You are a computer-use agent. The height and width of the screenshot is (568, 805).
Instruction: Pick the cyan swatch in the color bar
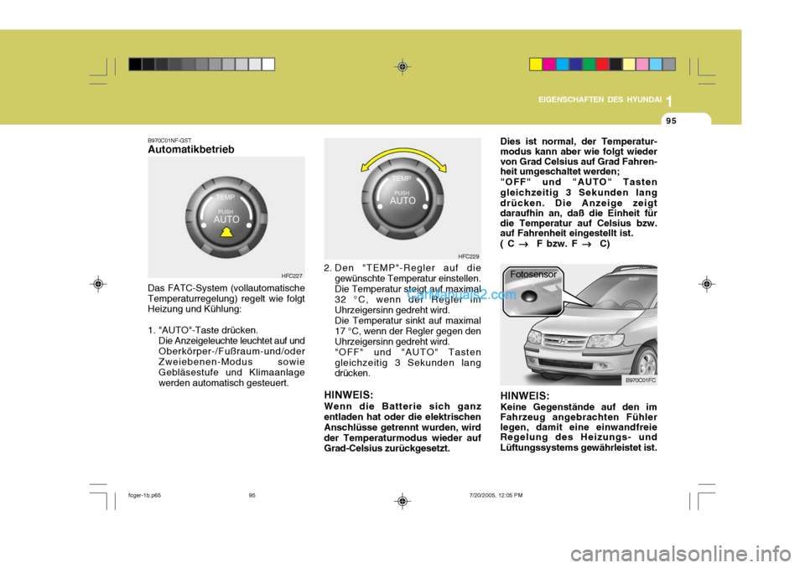click(562, 65)
